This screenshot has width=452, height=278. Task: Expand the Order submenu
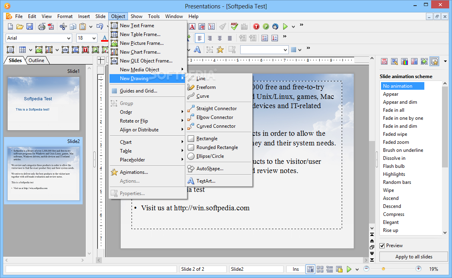coord(147,112)
